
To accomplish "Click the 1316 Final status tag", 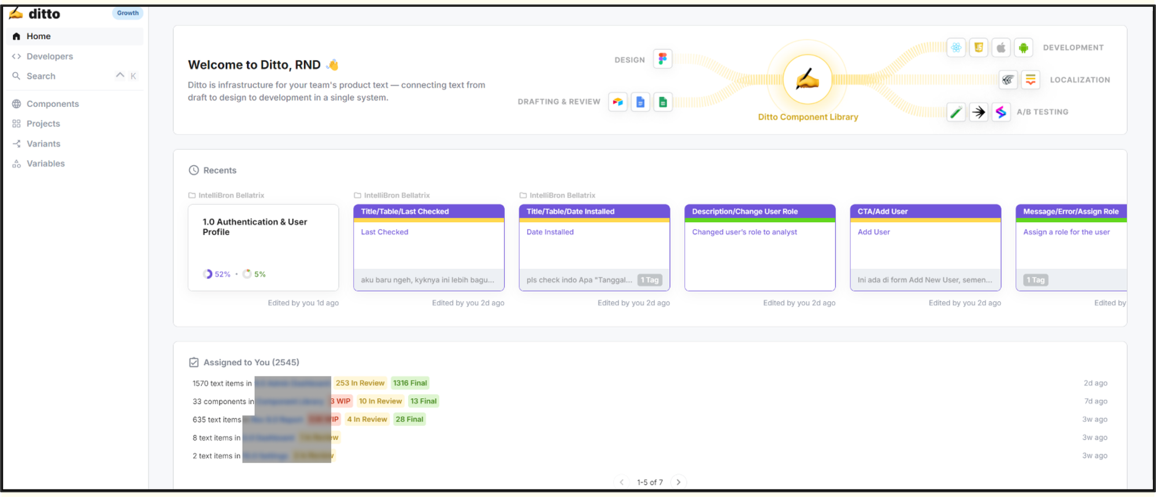I will [x=410, y=383].
